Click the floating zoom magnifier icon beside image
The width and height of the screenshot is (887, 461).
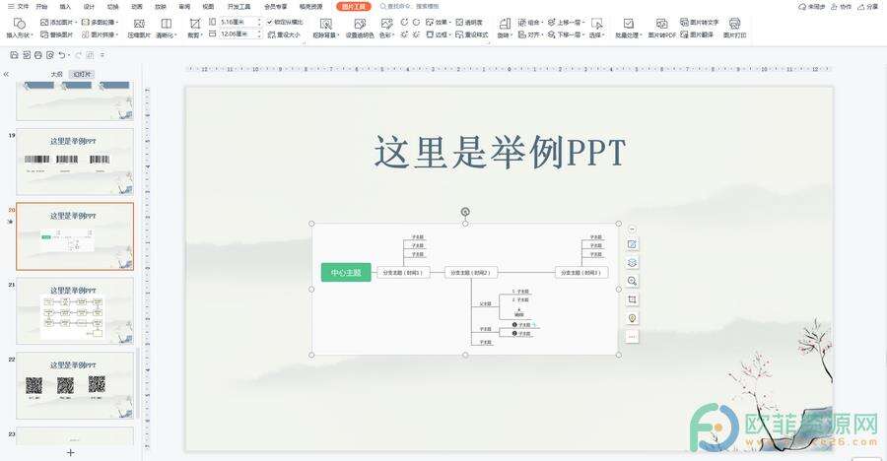[x=633, y=281]
